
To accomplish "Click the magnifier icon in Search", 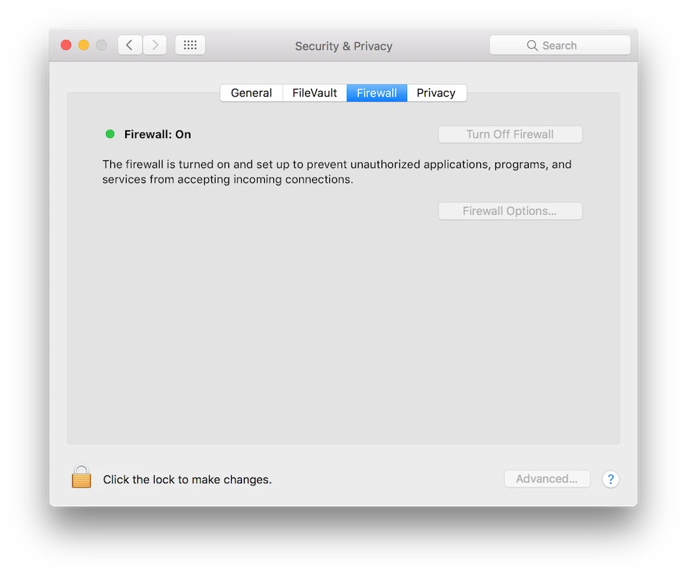I will click(532, 46).
